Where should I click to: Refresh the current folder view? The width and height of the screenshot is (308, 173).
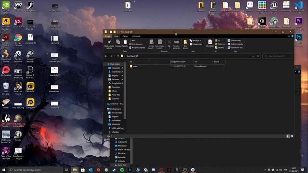pos(258,56)
